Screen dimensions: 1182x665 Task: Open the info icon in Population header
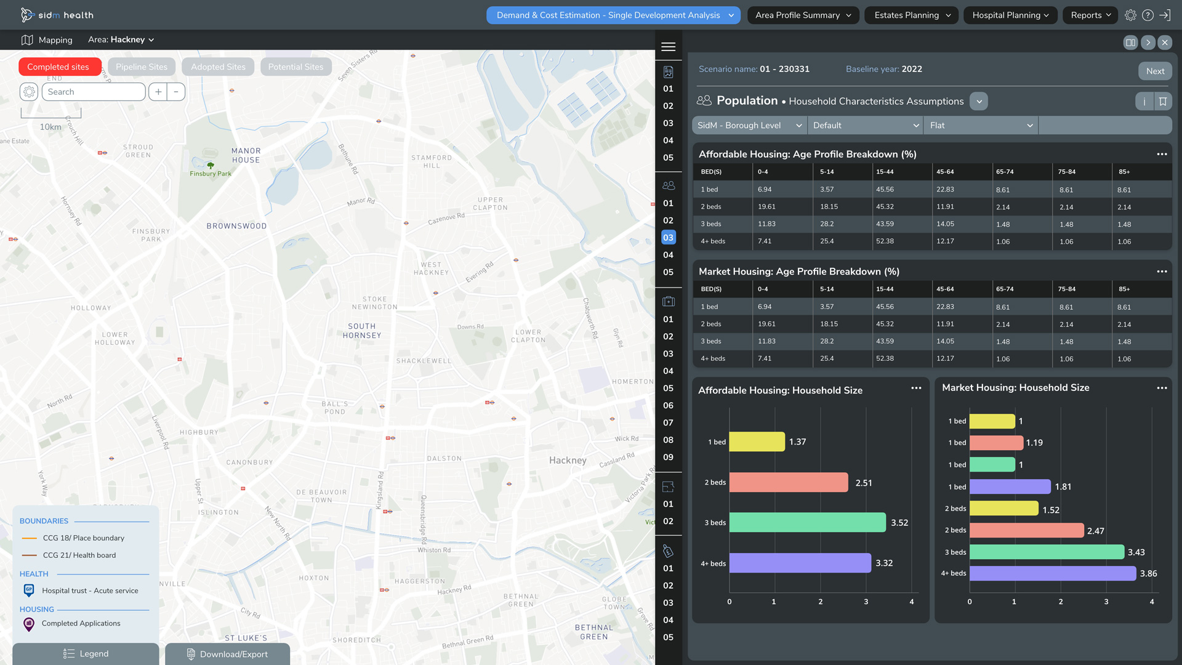click(1144, 102)
